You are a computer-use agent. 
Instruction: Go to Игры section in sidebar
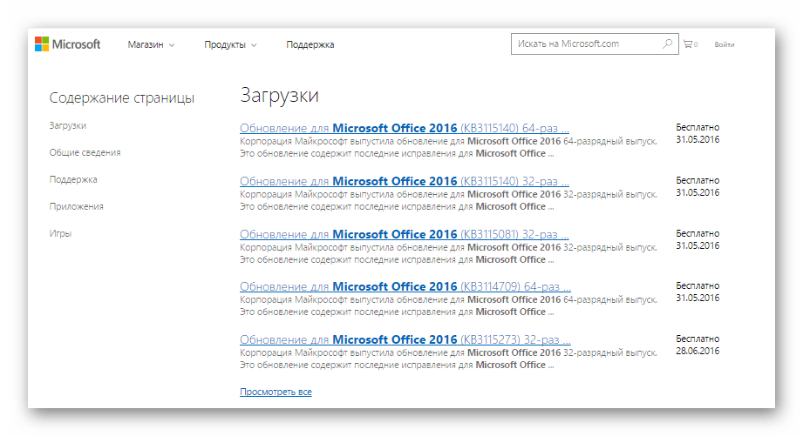[60, 233]
